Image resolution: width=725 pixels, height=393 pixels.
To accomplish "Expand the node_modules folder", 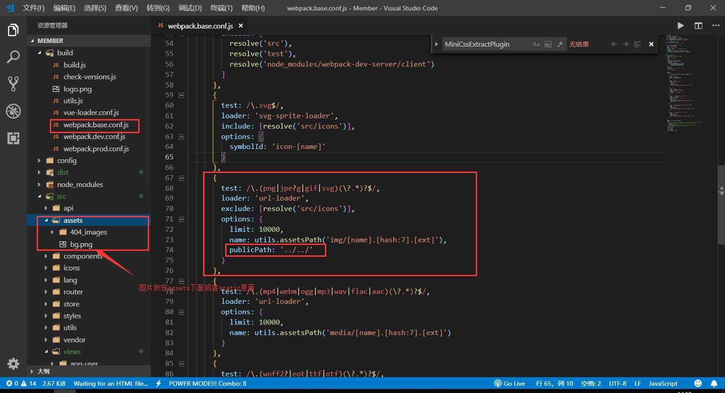I will click(80, 185).
